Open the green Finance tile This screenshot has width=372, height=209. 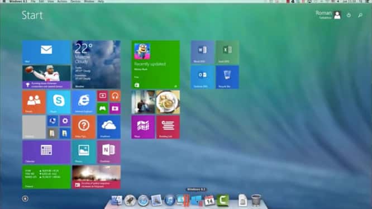pyautogui.click(x=46, y=177)
